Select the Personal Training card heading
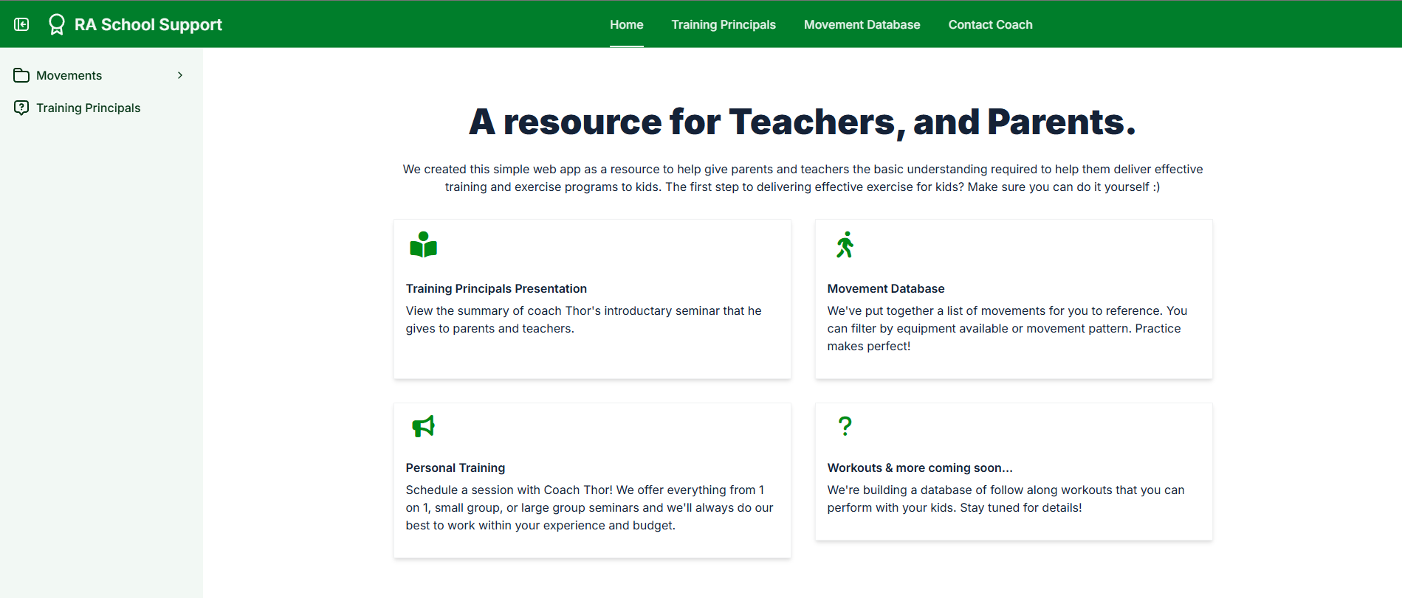The image size is (1402, 598). [x=455, y=467]
